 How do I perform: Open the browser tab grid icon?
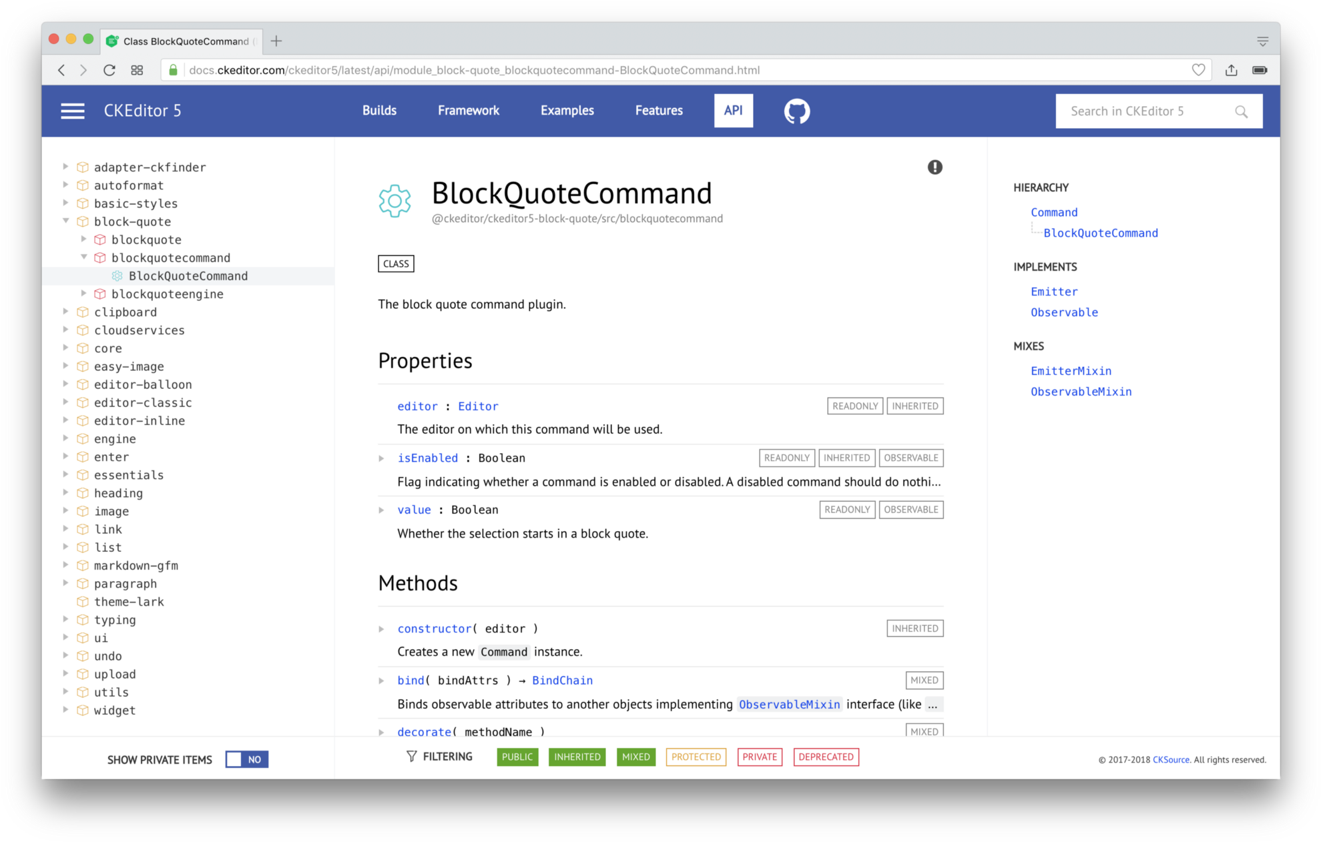pyautogui.click(x=137, y=70)
